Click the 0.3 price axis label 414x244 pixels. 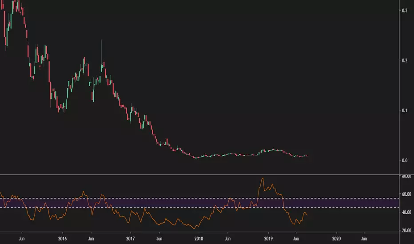point(405,11)
